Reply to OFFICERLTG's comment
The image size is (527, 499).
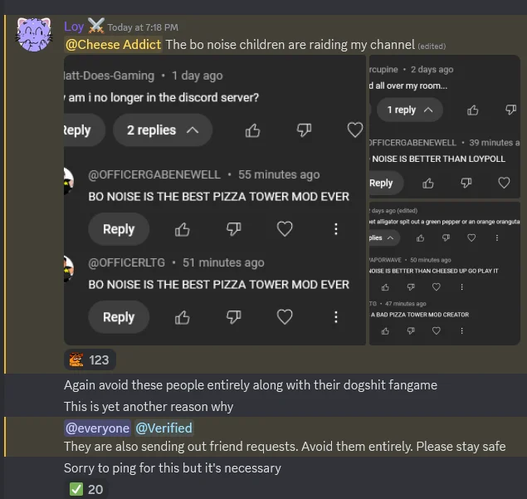[119, 317]
